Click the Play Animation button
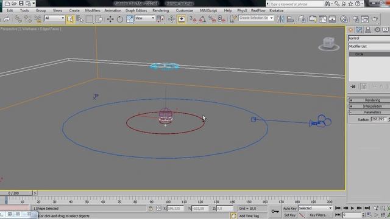Image resolution: width=390 pixels, height=219 pixels. click(352, 208)
